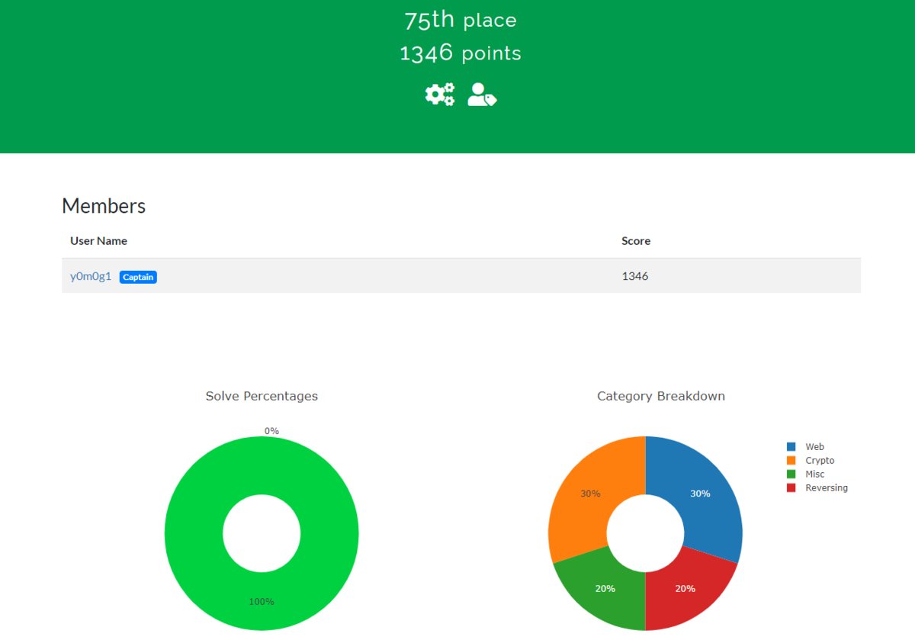This screenshot has height=640, width=915.
Task: Open team settings gears icon
Action: (440, 95)
